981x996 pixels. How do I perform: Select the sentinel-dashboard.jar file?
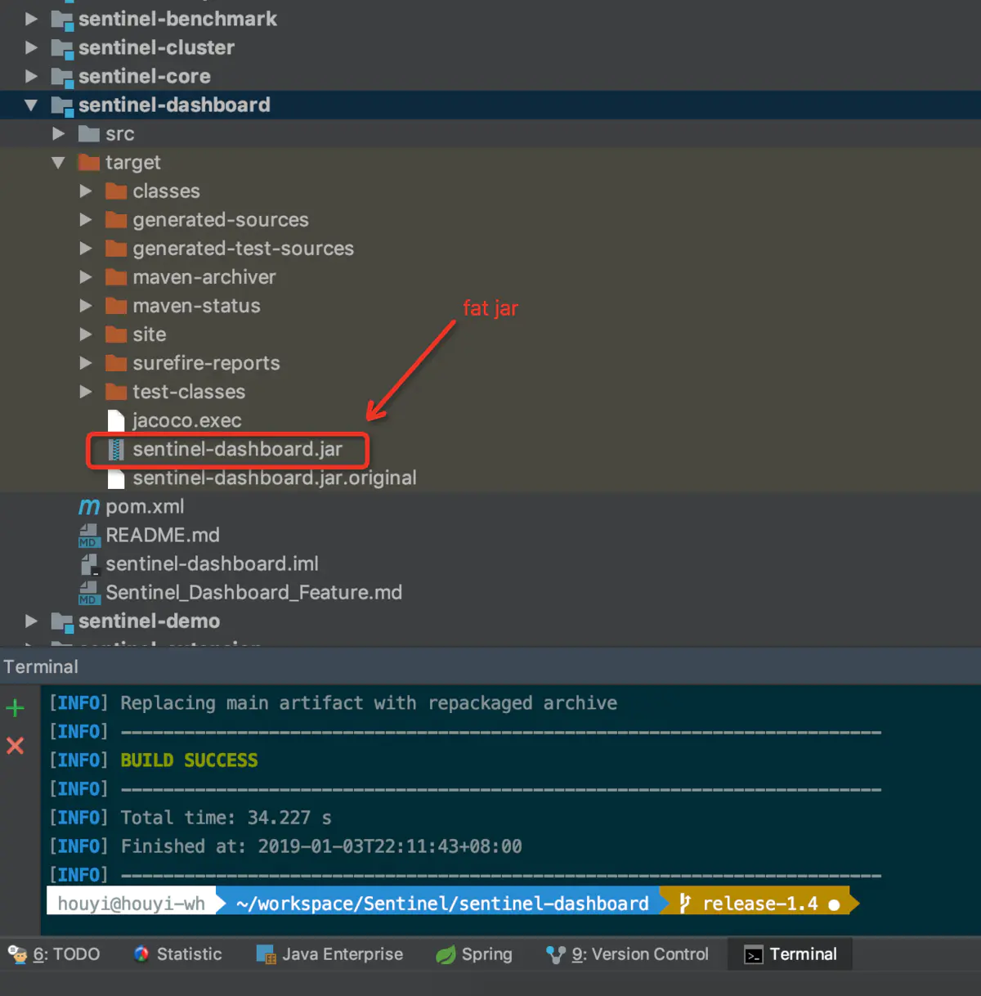[x=237, y=449]
